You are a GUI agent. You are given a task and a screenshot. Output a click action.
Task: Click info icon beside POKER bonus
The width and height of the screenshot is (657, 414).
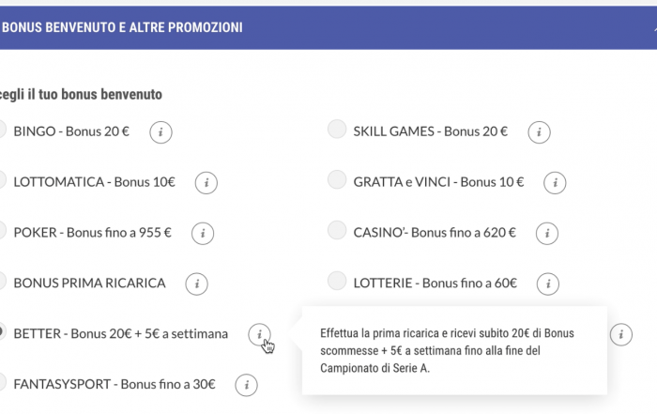pos(203,234)
